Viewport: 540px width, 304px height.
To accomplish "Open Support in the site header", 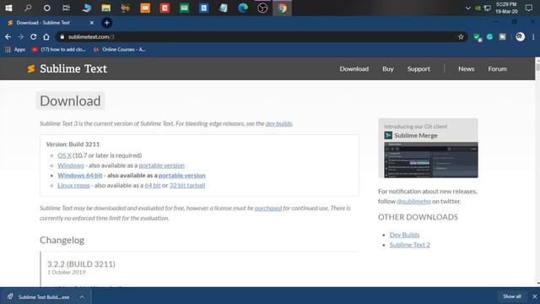I will [418, 69].
